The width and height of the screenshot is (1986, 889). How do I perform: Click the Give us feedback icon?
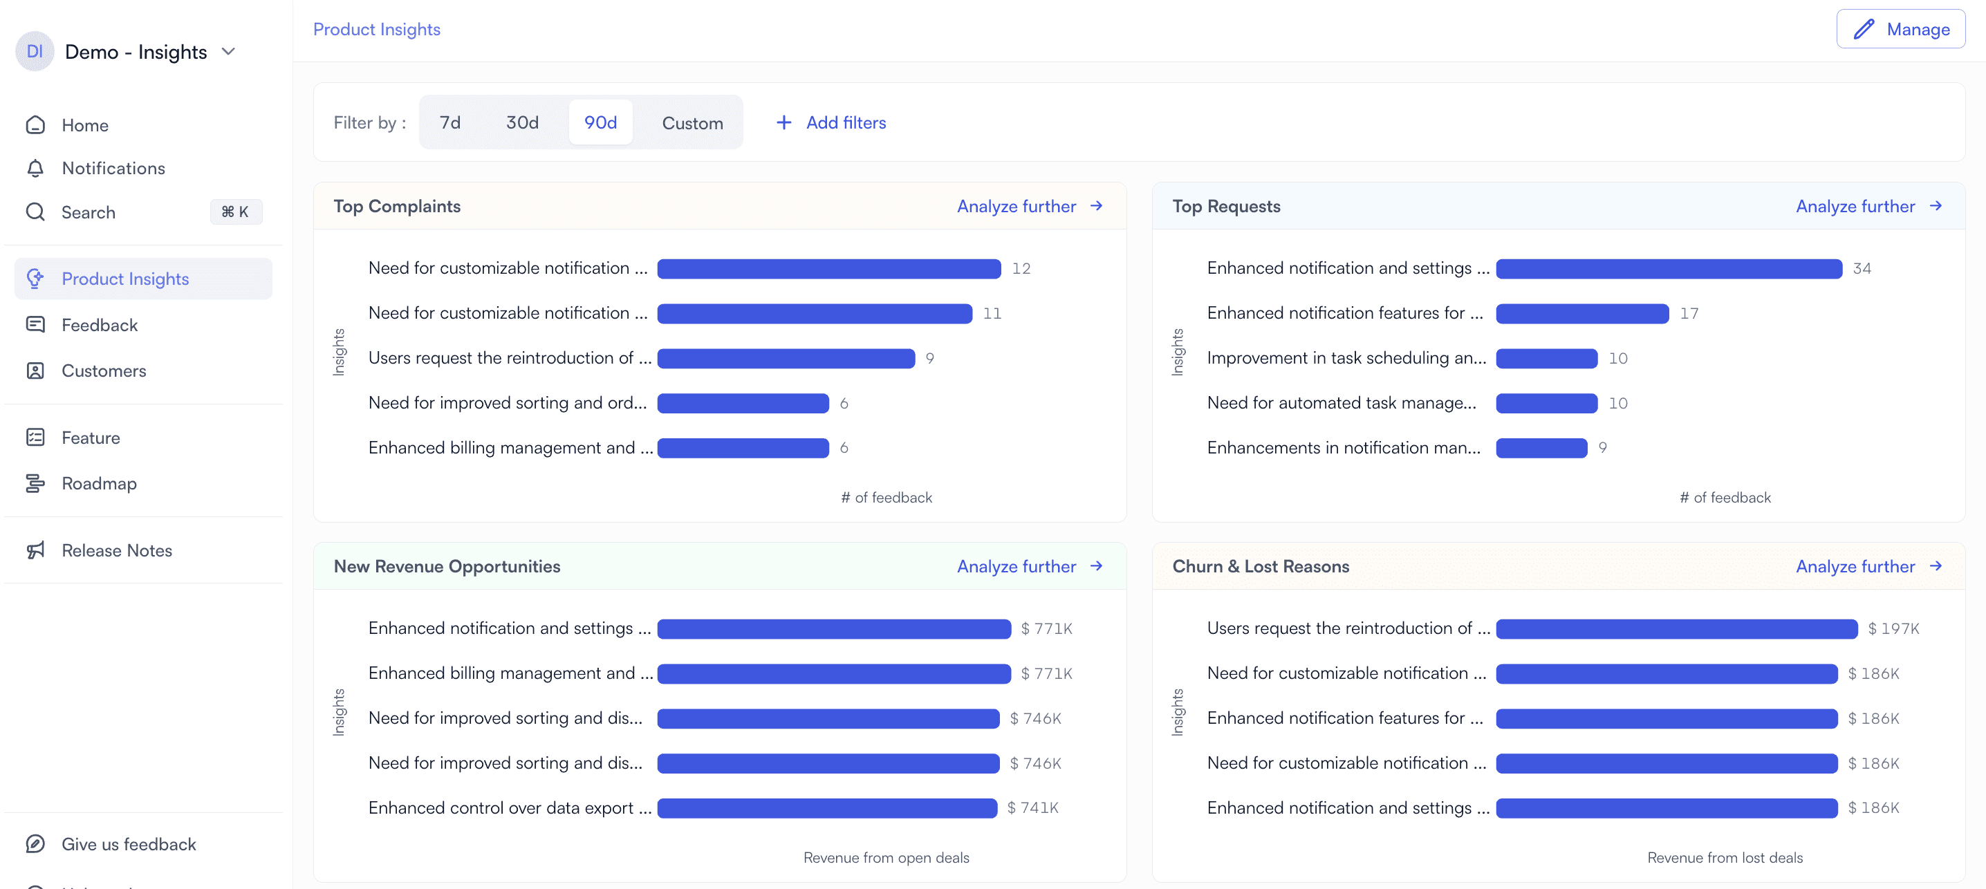click(x=35, y=843)
